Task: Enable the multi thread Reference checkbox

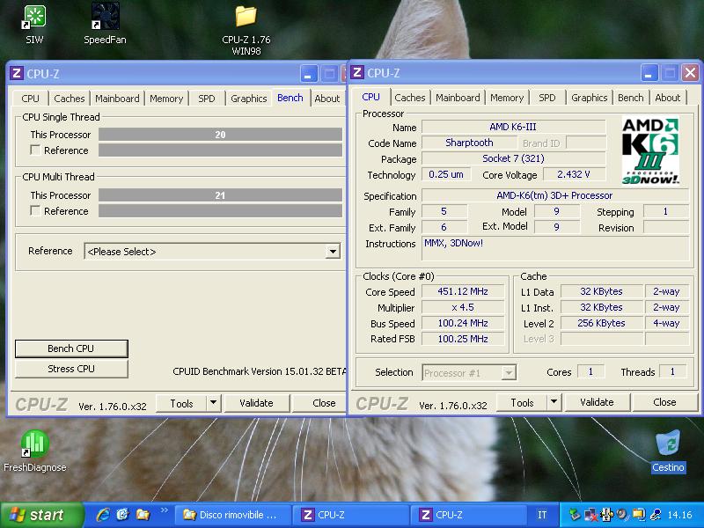Action: (35, 211)
